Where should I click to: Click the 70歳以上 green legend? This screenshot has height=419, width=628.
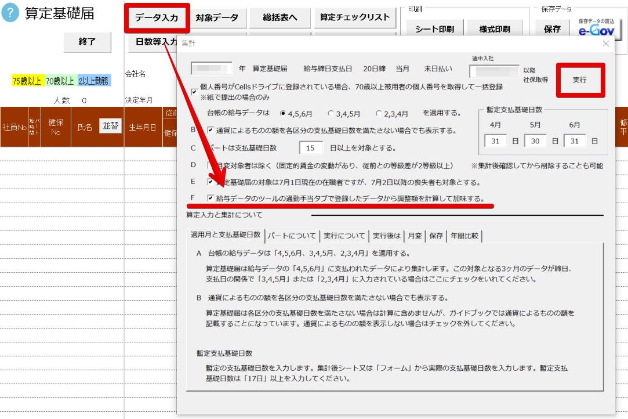60,81
